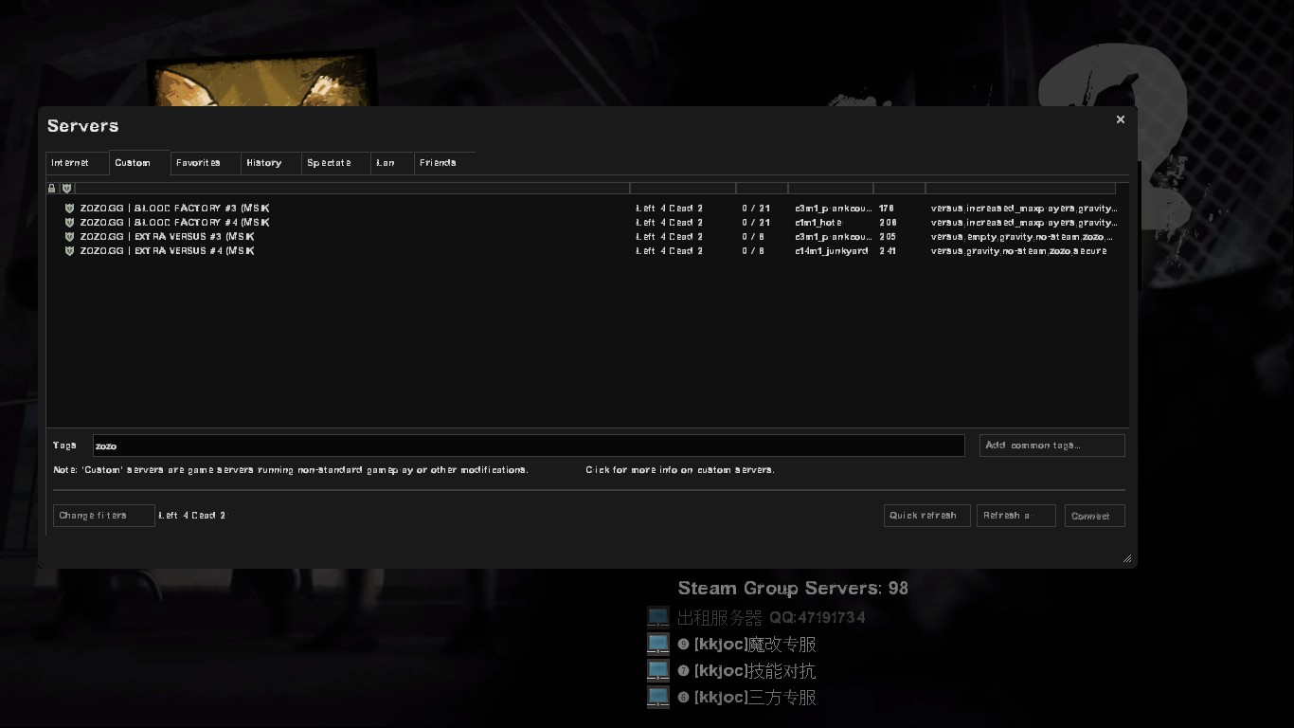This screenshot has height=728, width=1294.
Task: Select the ZOZO.GG EXTRA VERSUS #3 server row
Action: pos(587,237)
